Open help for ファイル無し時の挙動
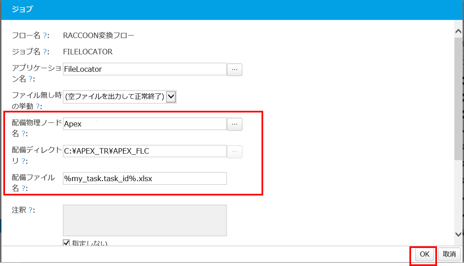 point(38,107)
